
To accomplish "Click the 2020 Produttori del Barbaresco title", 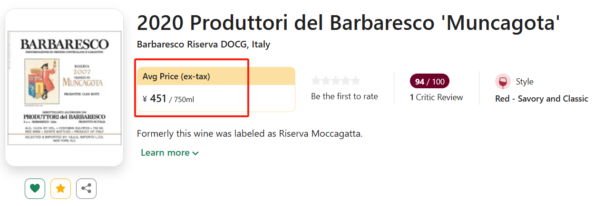I will point(348,22).
